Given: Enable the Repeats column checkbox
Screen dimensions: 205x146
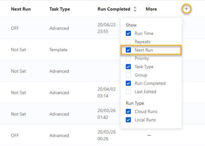Looking at the screenshot, I should [128, 42].
